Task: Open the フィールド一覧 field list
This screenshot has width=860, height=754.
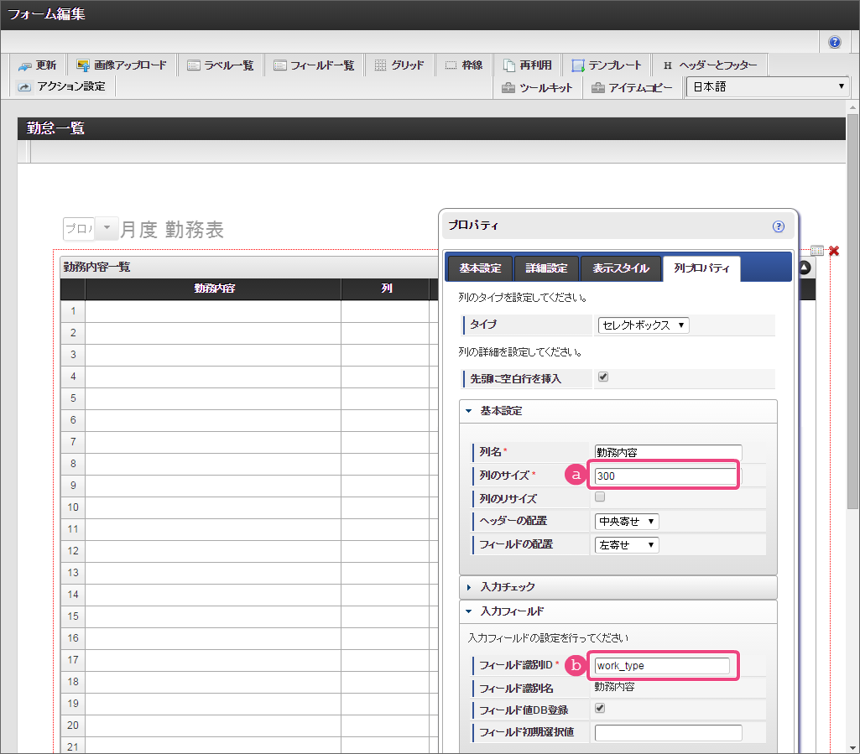Action: pos(314,65)
